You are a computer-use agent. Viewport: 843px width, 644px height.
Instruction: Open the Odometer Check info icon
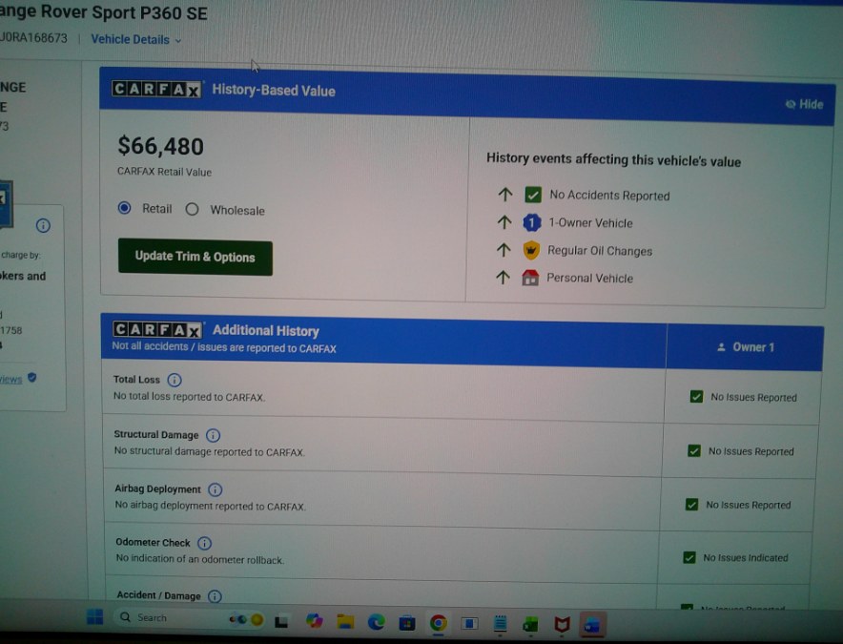click(204, 543)
